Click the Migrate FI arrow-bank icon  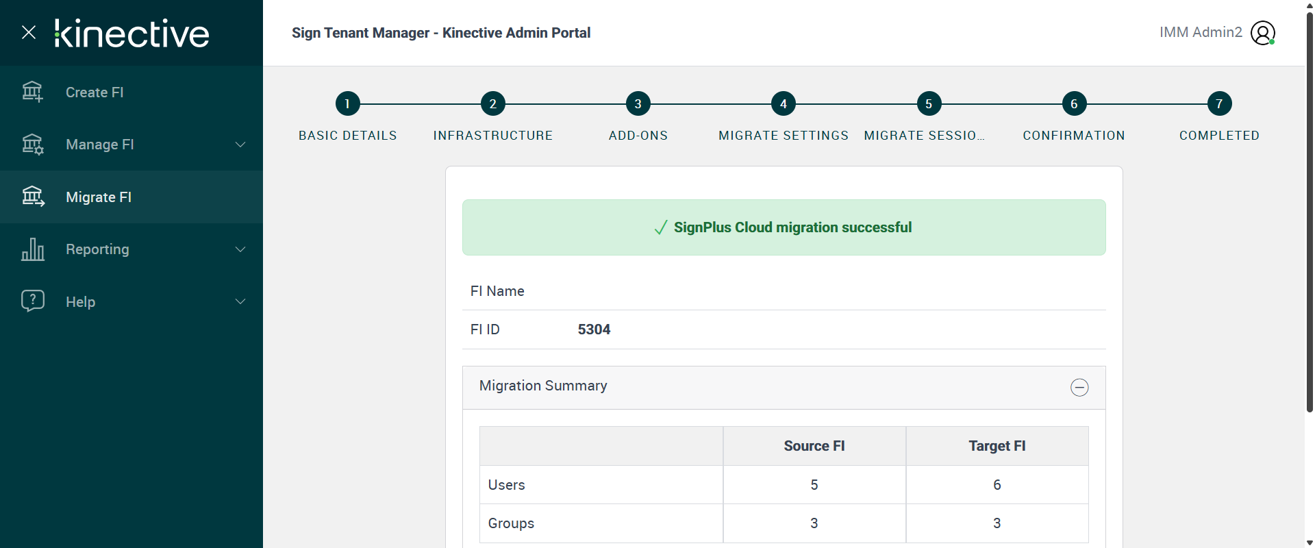[x=32, y=197]
